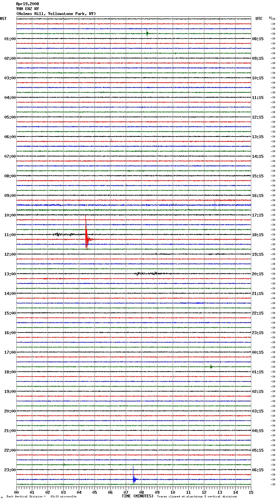
Task: Select the 20:00 MST time label
Action: coord(10,411)
